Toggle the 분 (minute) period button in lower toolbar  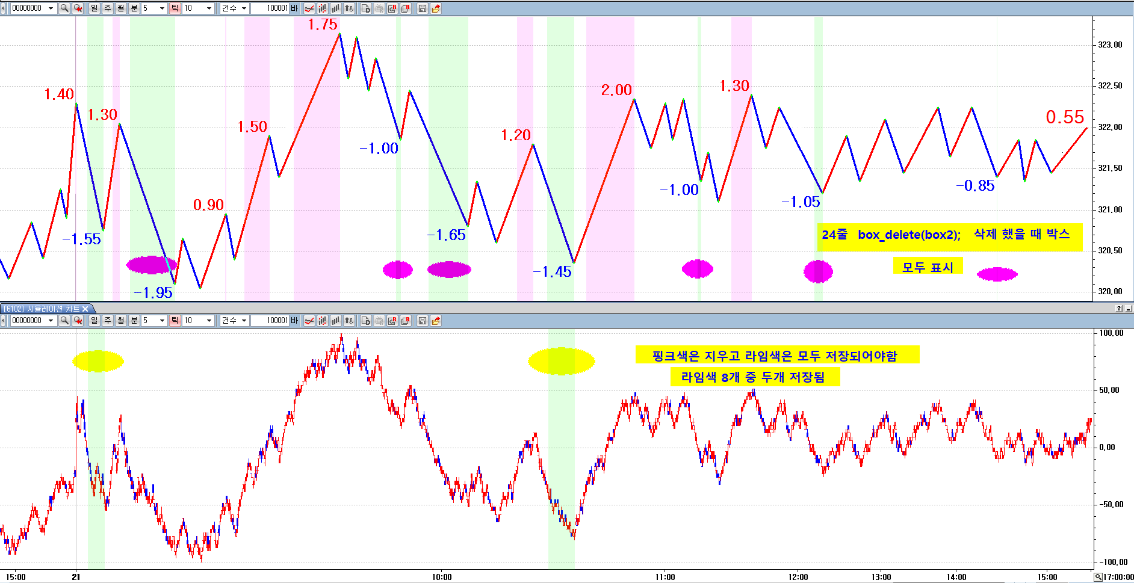(x=134, y=321)
